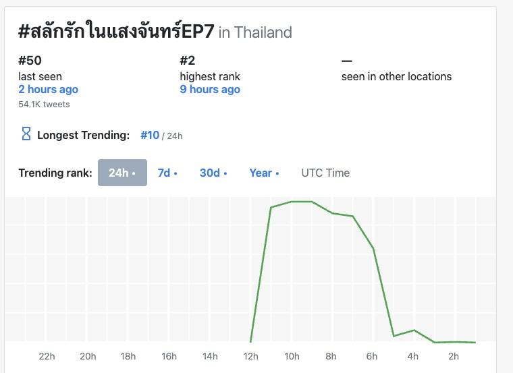Screen dimensions: 513x373
Task: Click the #50 last seen rank
Action: pos(30,61)
